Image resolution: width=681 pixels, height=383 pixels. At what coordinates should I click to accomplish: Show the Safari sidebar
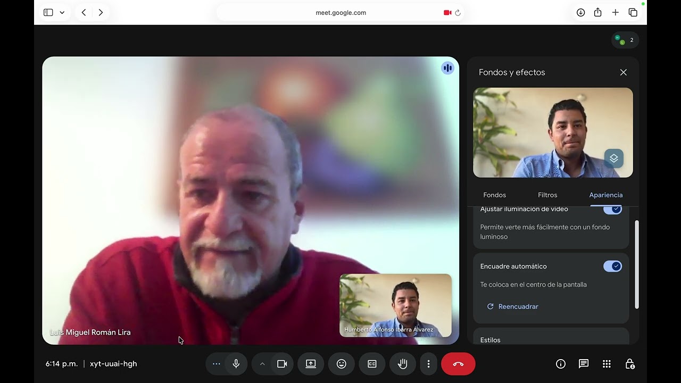(48, 13)
